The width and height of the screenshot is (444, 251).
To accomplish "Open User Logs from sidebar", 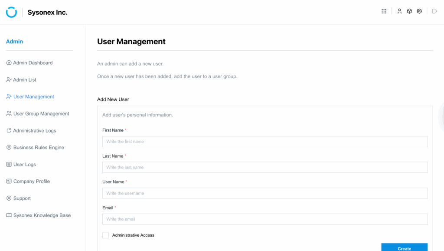I will (25, 165).
